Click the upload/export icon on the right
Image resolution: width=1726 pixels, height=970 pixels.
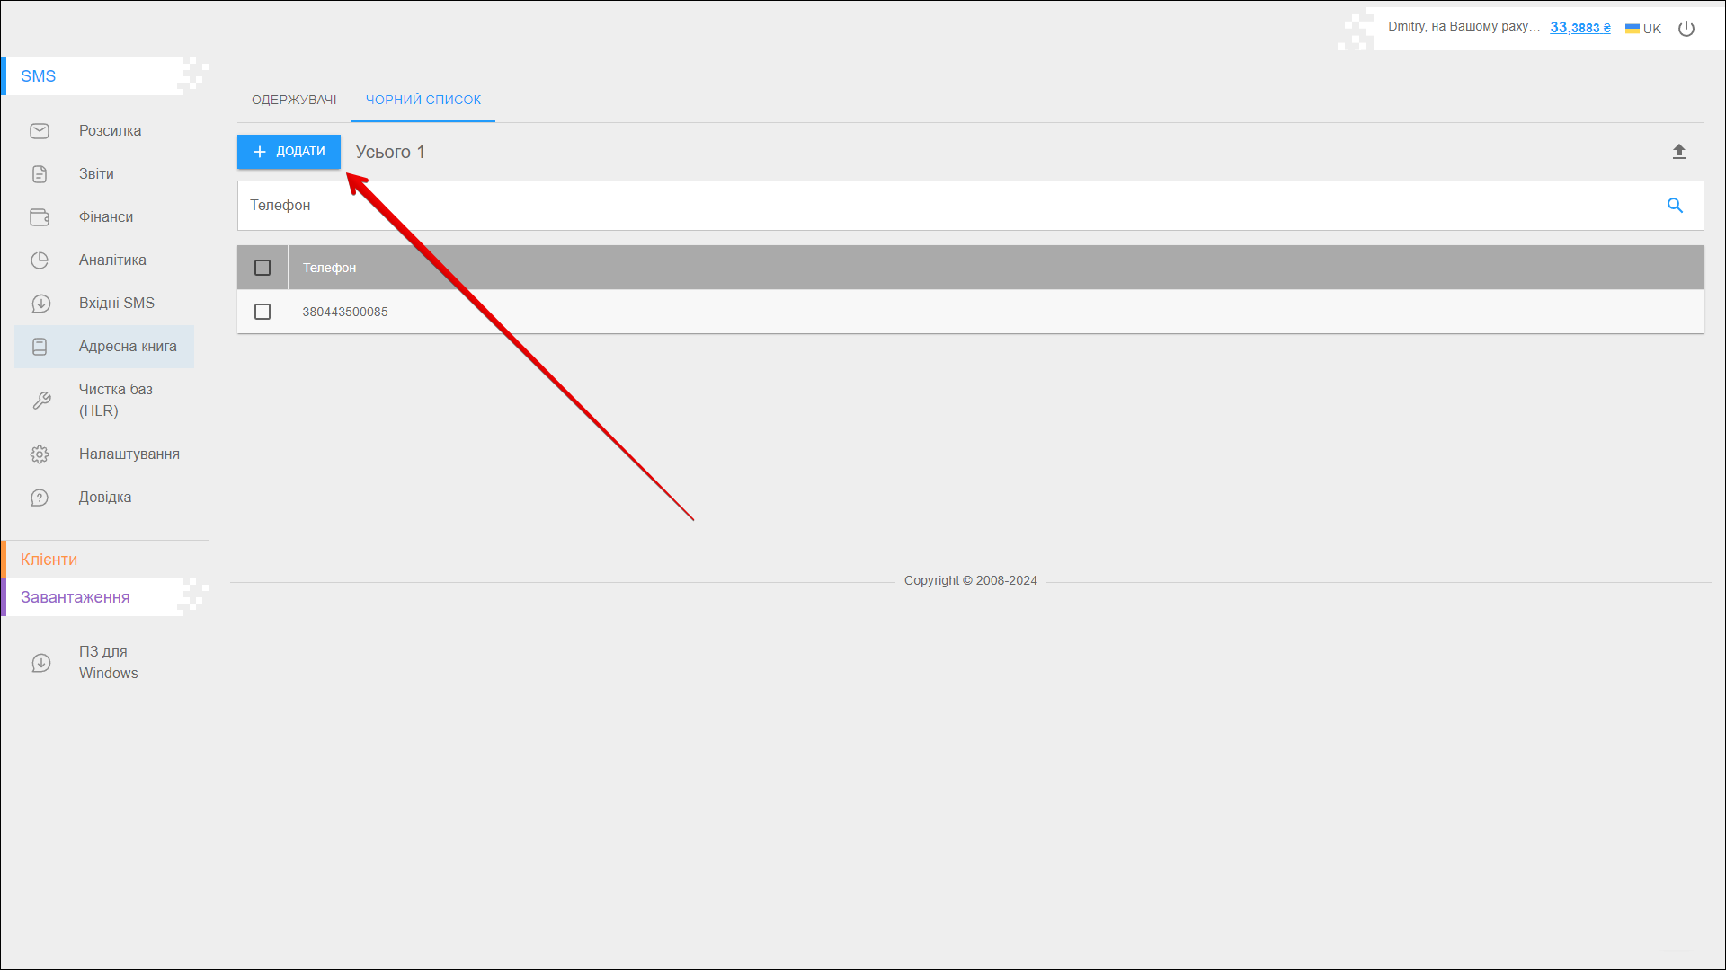pos(1678,152)
